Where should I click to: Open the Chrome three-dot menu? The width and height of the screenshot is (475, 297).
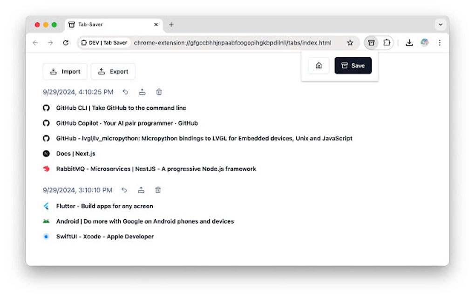[440, 42]
